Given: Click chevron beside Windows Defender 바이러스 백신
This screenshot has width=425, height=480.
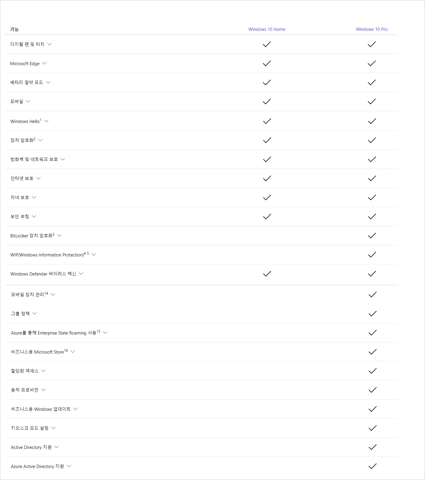Looking at the screenshot, I should click(81, 274).
